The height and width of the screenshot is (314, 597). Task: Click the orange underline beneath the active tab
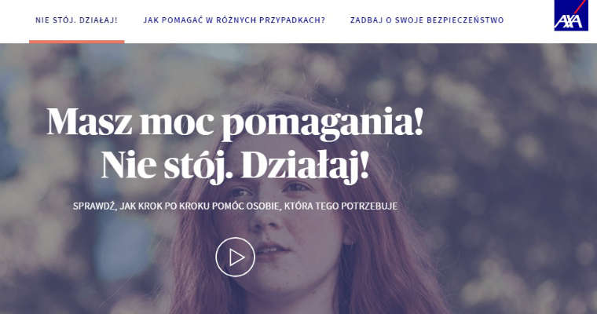76,42
